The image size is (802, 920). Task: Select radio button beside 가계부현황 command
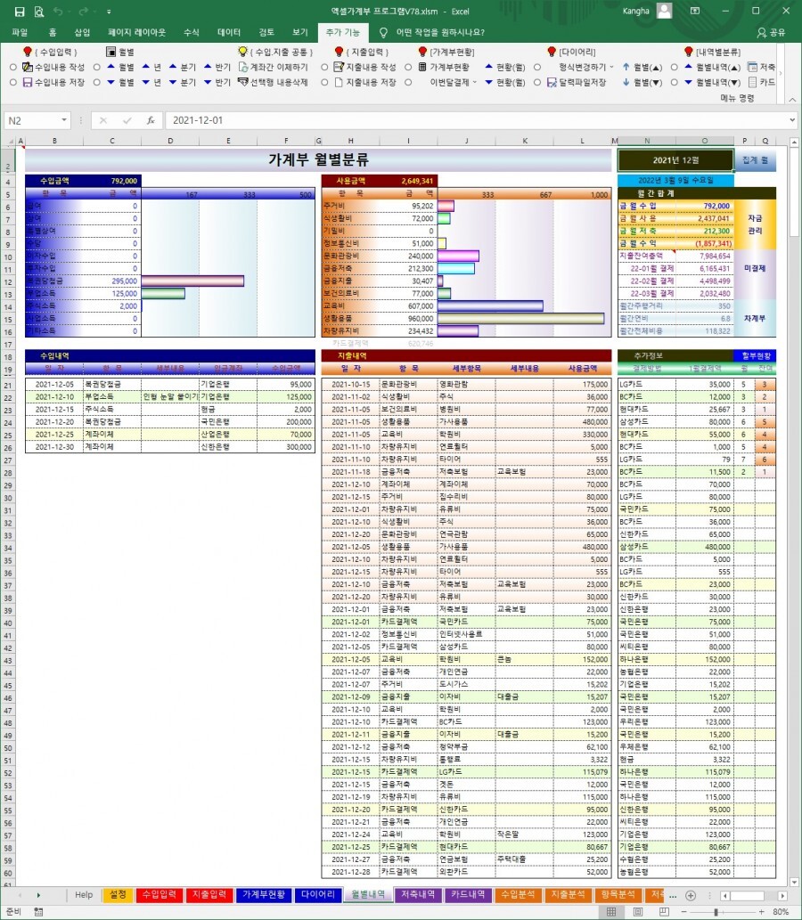click(408, 68)
